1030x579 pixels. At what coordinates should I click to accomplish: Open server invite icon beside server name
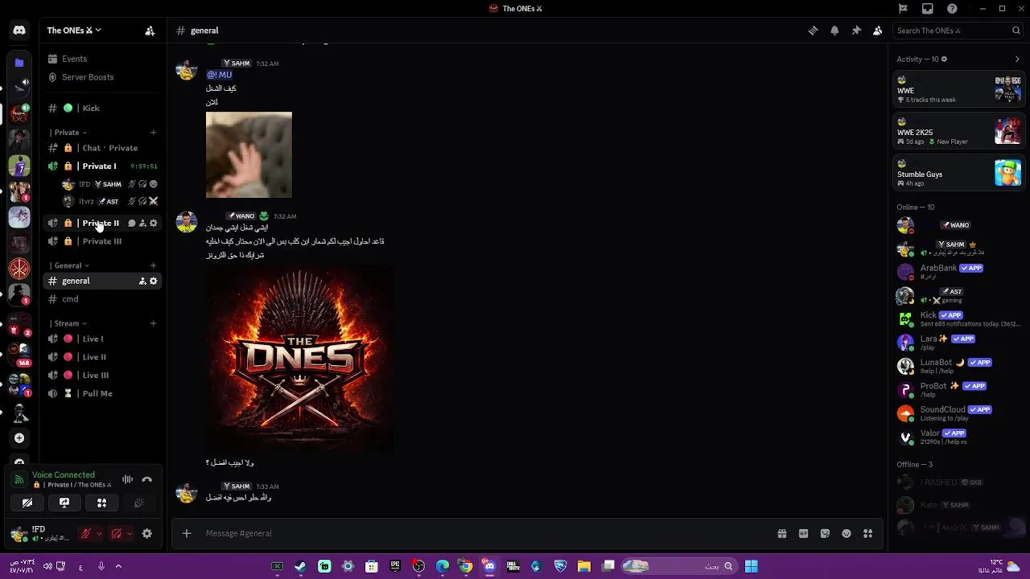click(x=150, y=31)
